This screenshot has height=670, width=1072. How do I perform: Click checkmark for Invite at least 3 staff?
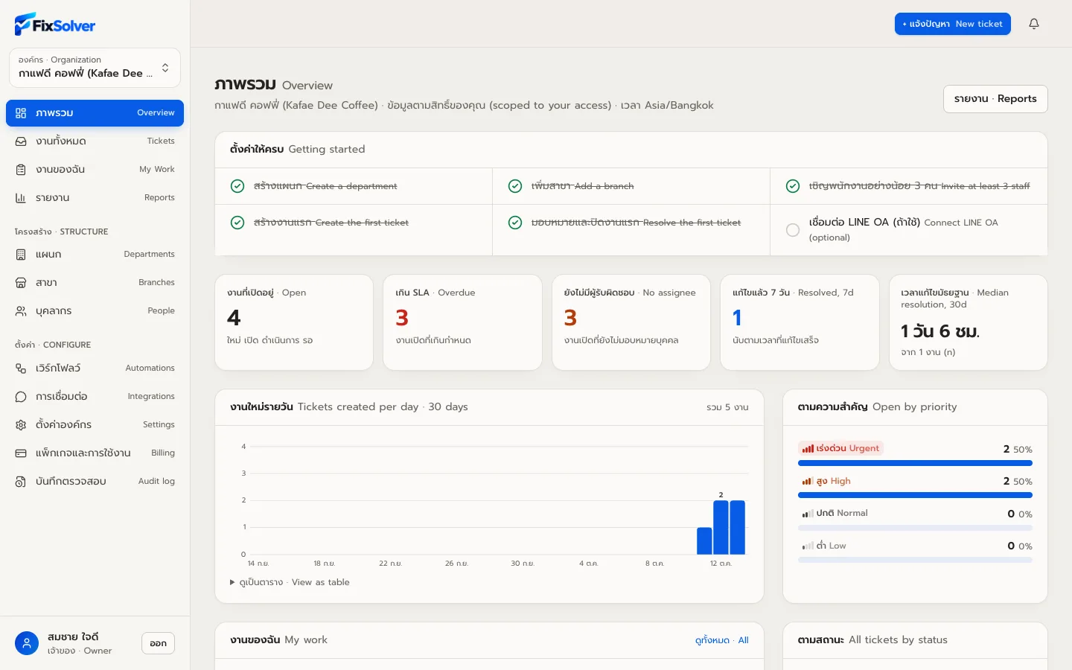click(793, 186)
